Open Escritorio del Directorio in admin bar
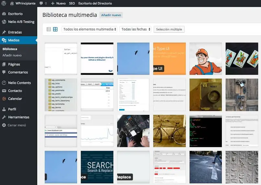 (x=95, y=3)
